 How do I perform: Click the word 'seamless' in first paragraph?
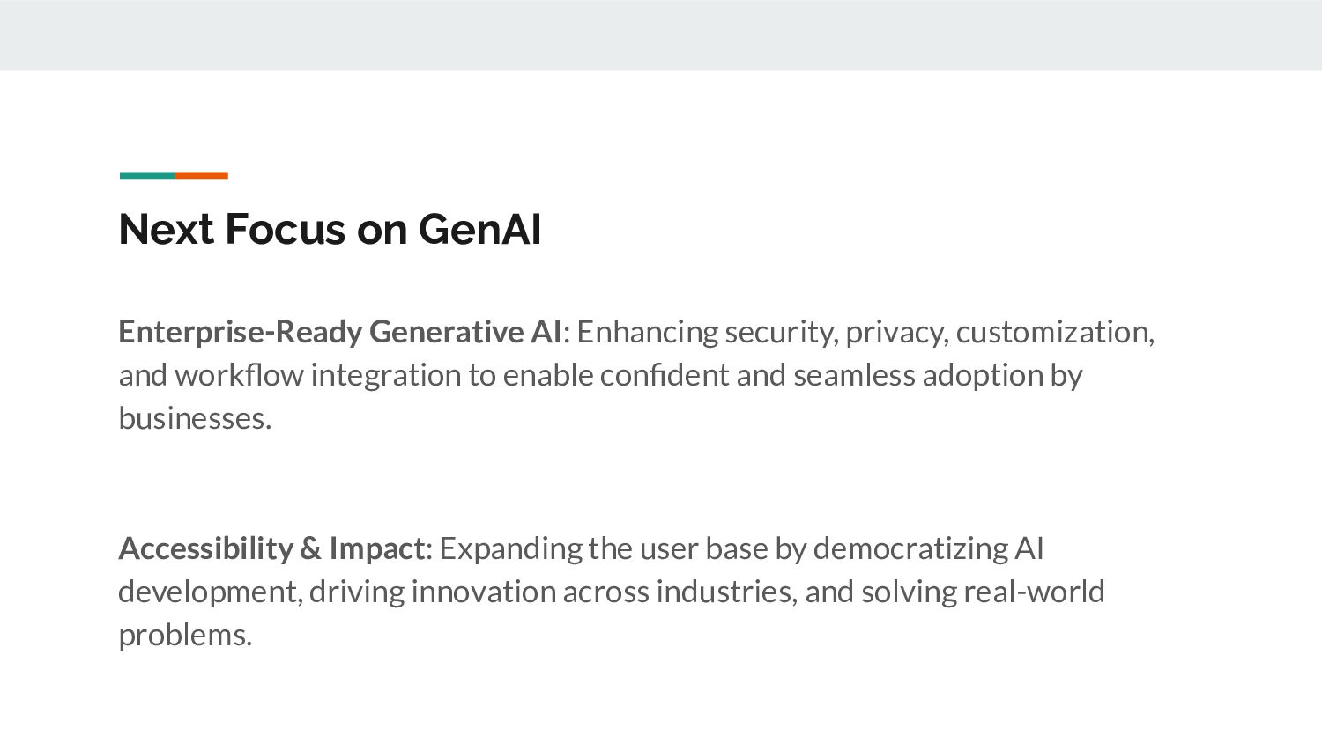(x=854, y=375)
